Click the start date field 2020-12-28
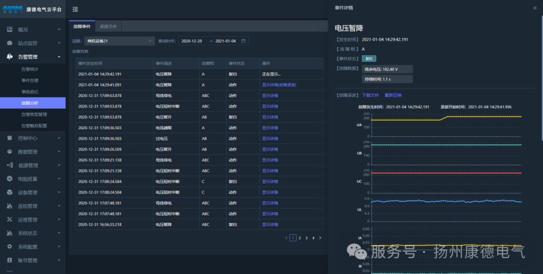Viewport: 543px width, 274px height. 192,41
